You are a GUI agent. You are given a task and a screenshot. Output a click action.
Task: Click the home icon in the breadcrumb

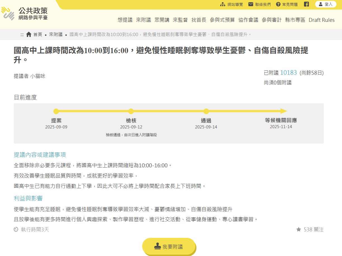click(x=29, y=34)
